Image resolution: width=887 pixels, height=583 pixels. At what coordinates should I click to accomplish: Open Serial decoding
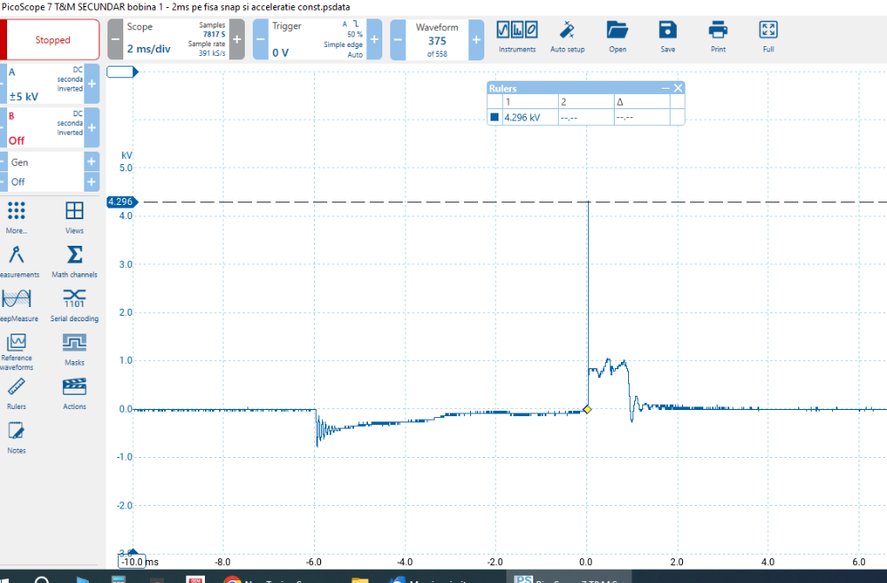[x=75, y=304]
